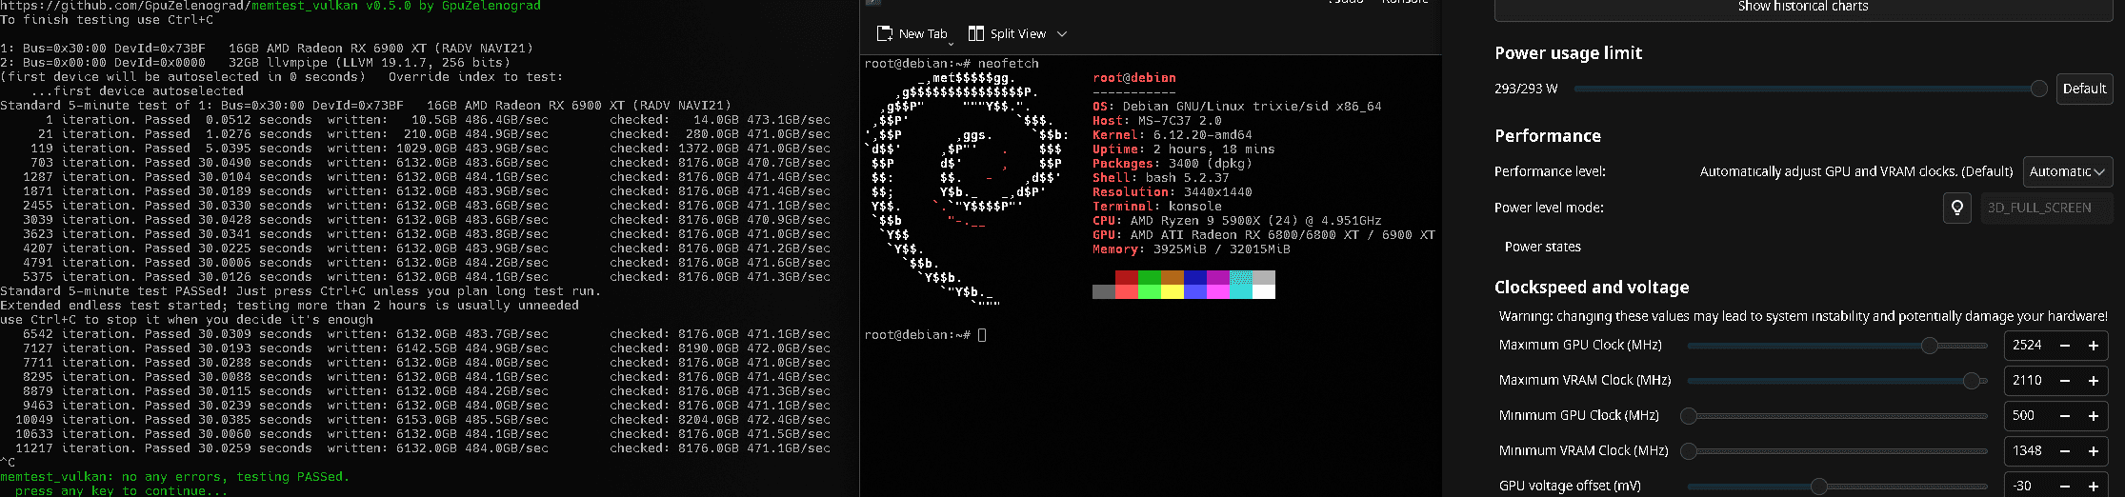
Task: Increase Maximum GPU Clock with the plus button
Action: 2094,346
